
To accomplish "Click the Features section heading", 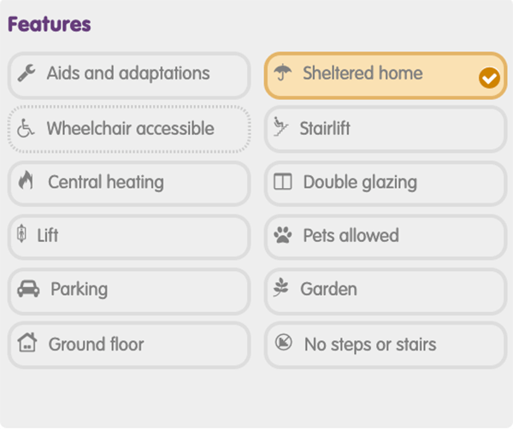I will pos(49,25).
